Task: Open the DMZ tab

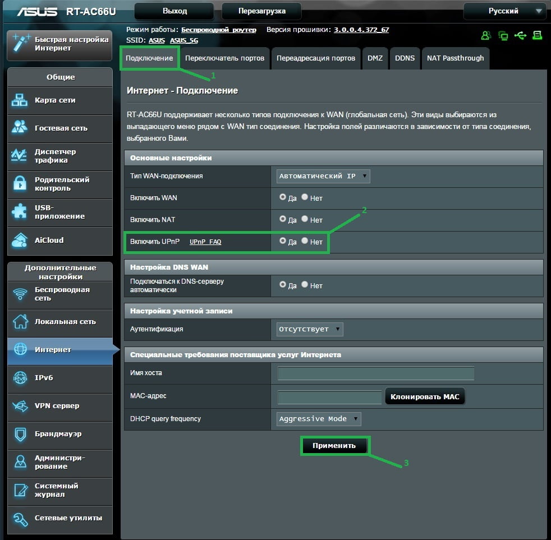Action: point(375,58)
